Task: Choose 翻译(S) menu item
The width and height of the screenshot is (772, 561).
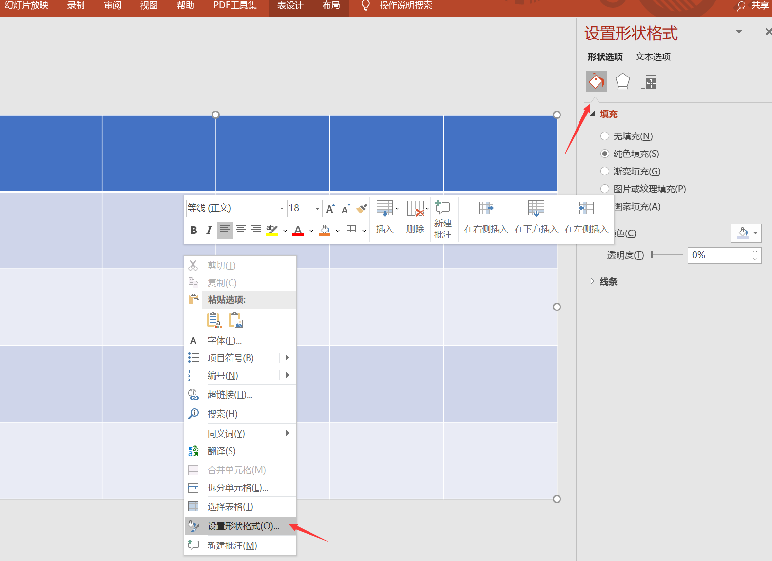Action: pyautogui.click(x=240, y=451)
